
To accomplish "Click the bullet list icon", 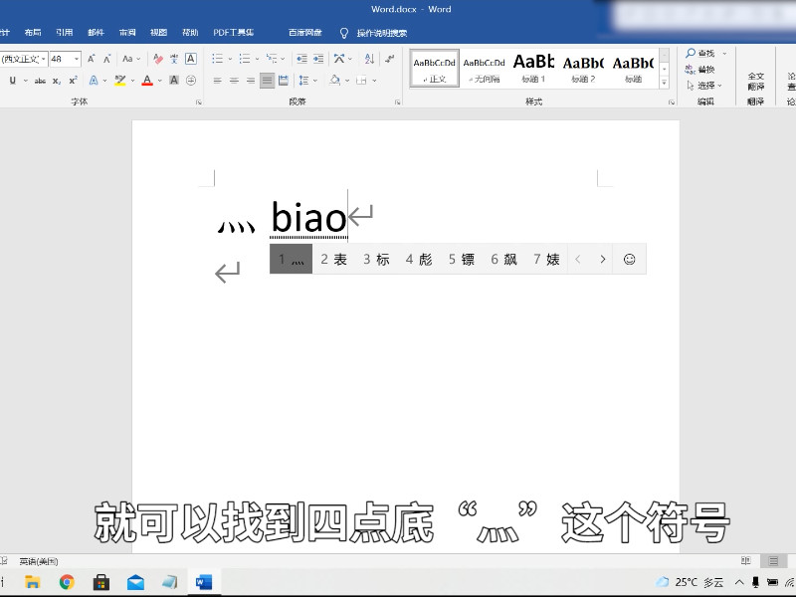I will pos(217,59).
